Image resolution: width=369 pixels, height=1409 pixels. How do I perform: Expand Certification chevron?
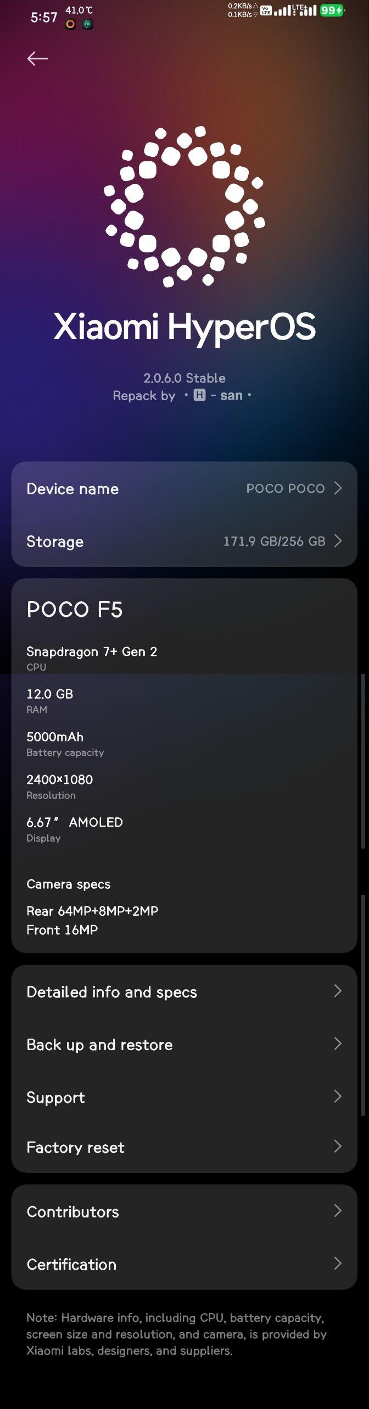coord(338,1264)
